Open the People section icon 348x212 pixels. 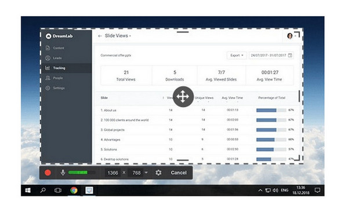(48, 78)
